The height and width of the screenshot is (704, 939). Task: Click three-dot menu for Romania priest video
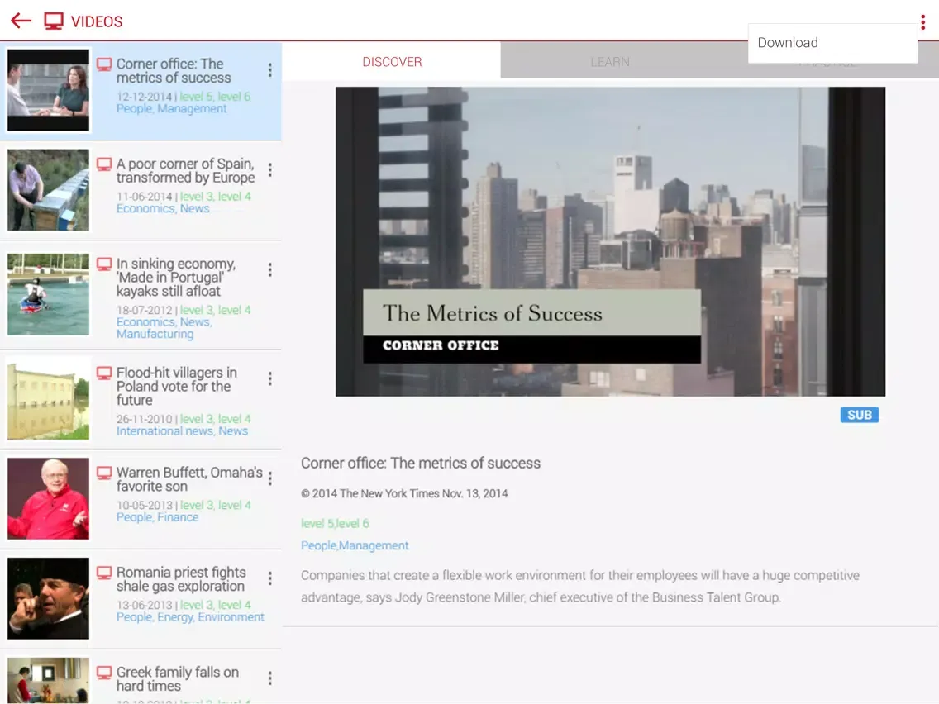(x=269, y=578)
